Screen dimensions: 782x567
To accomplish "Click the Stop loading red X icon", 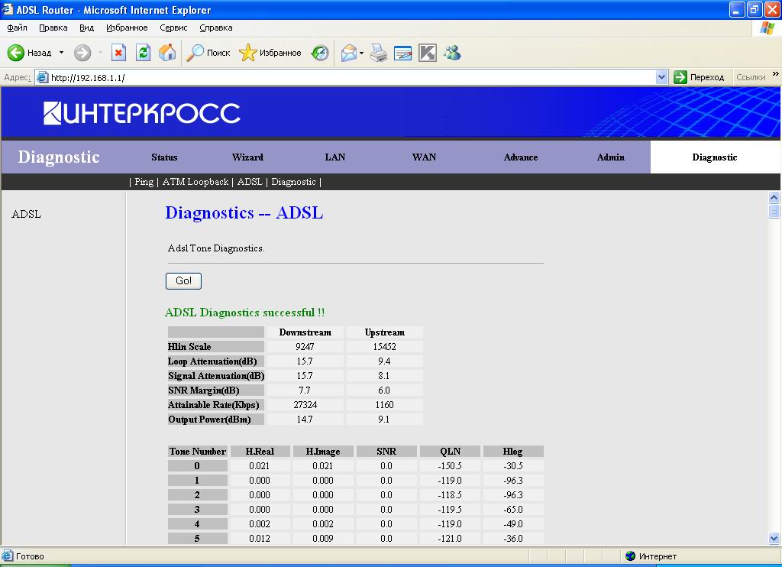I will coord(118,53).
